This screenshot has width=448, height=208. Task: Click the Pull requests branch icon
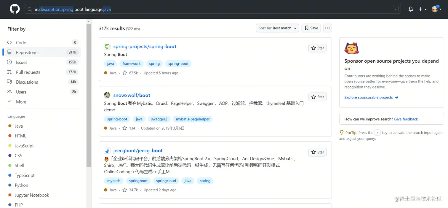[9, 72]
